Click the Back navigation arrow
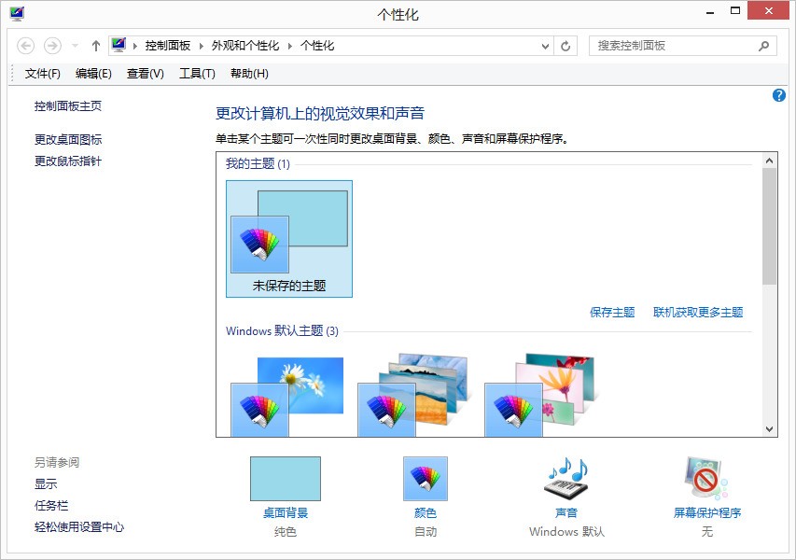 click(26, 46)
